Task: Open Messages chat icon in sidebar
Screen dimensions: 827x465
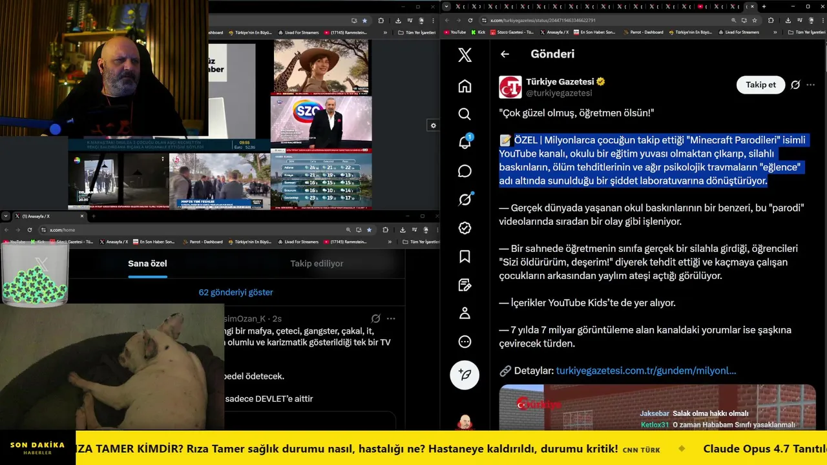Action: click(465, 171)
